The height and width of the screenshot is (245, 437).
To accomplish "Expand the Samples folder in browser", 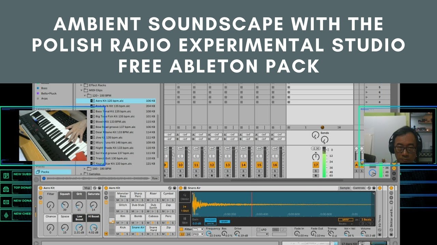I will click(81, 174).
